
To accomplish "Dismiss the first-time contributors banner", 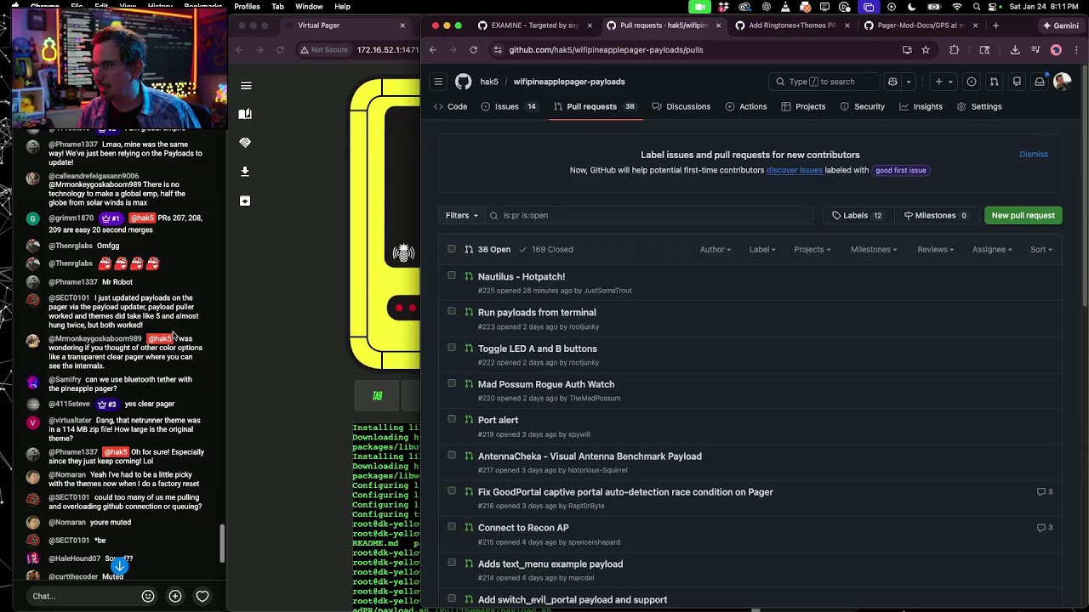I will click(1034, 155).
